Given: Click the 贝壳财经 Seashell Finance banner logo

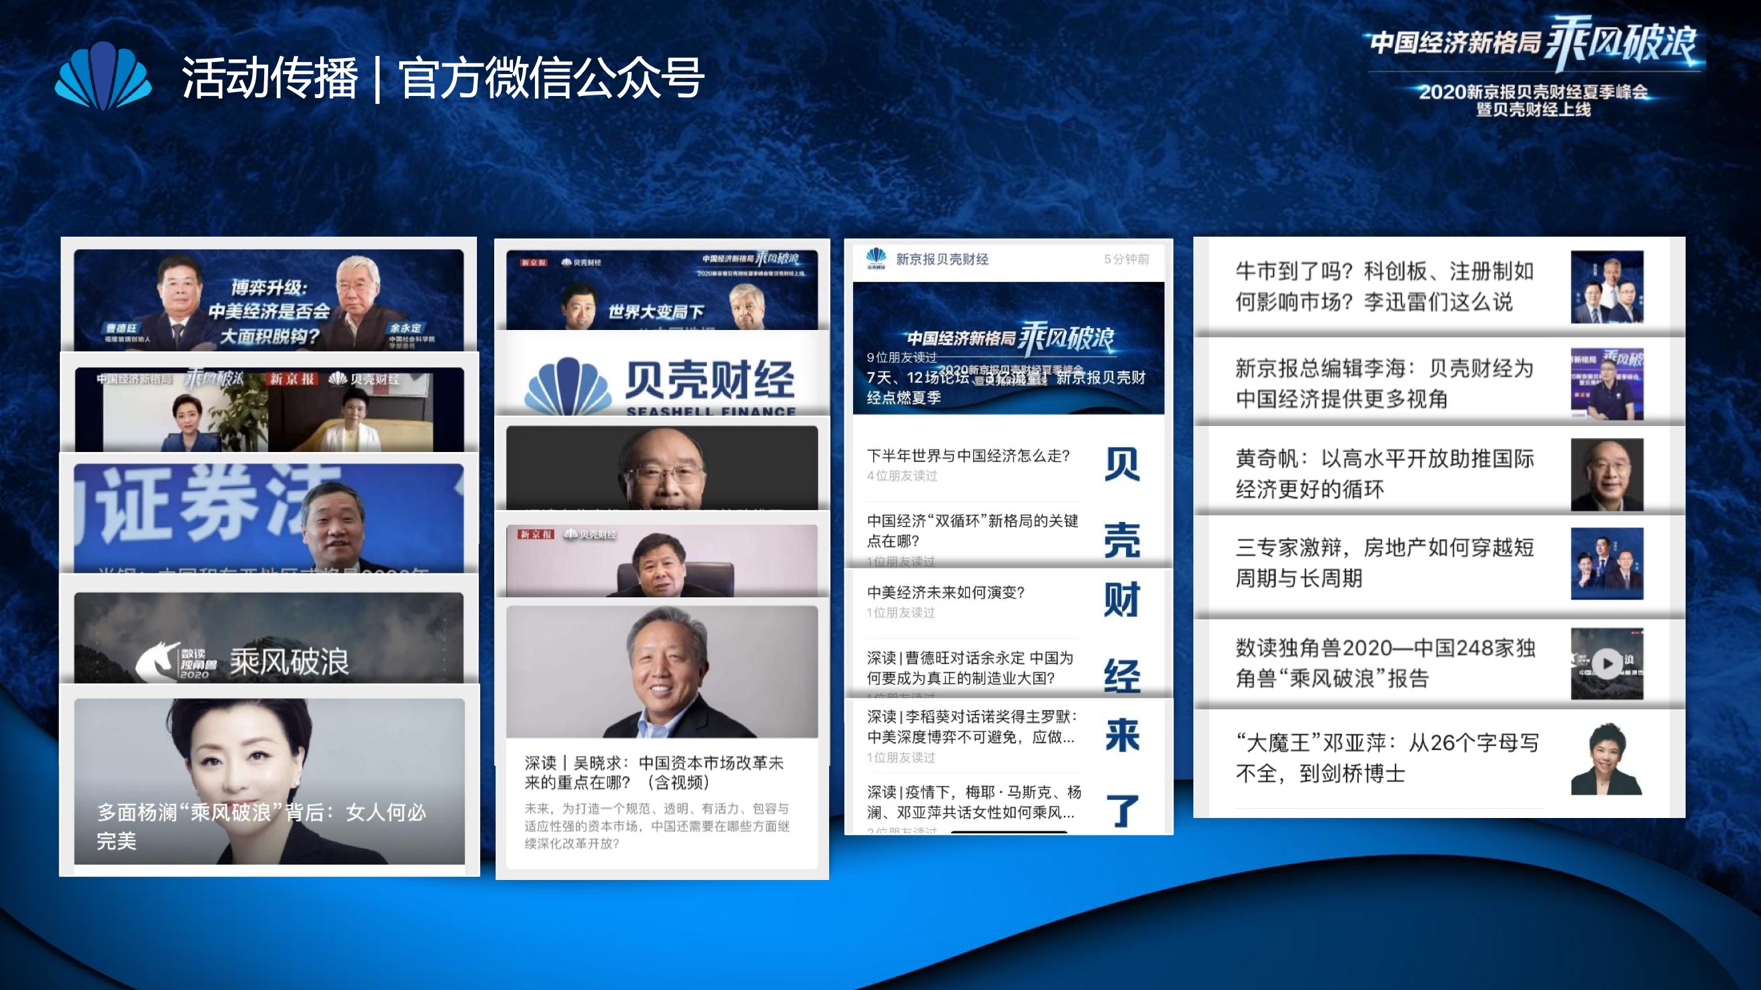Looking at the screenshot, I should click(661, 383).
